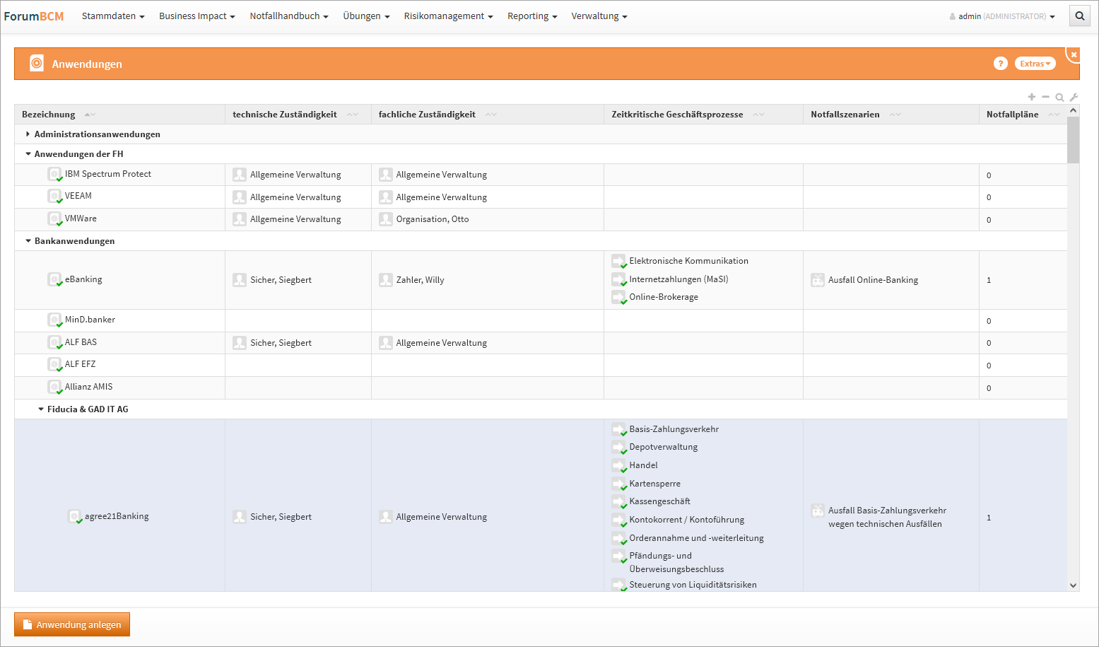This screenshot has width=1099, height=647.
Task: Open the Extras dropdown
Action: pyautogui.click(x=1035, y=64)
